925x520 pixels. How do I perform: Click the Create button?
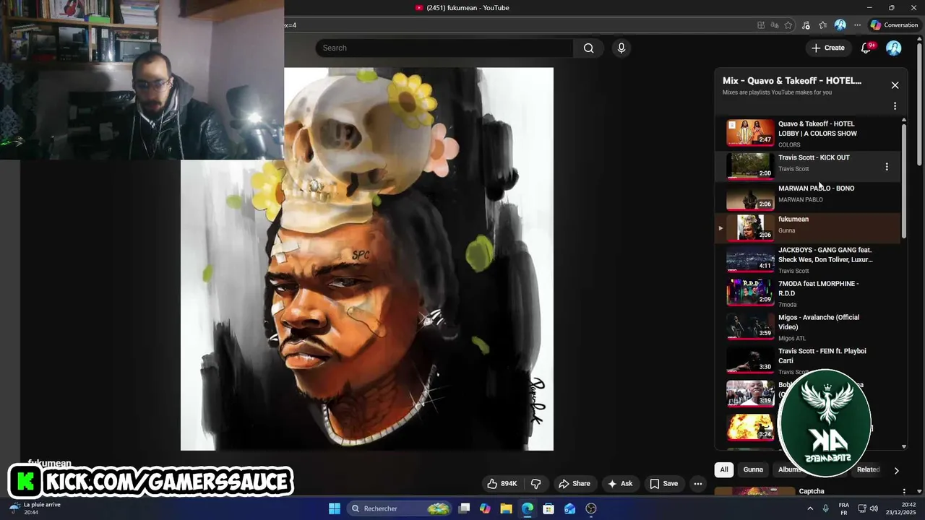point(828,48)
